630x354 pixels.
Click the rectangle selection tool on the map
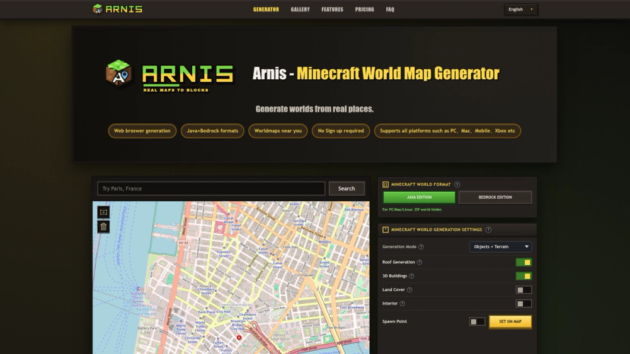coord(103,212)
